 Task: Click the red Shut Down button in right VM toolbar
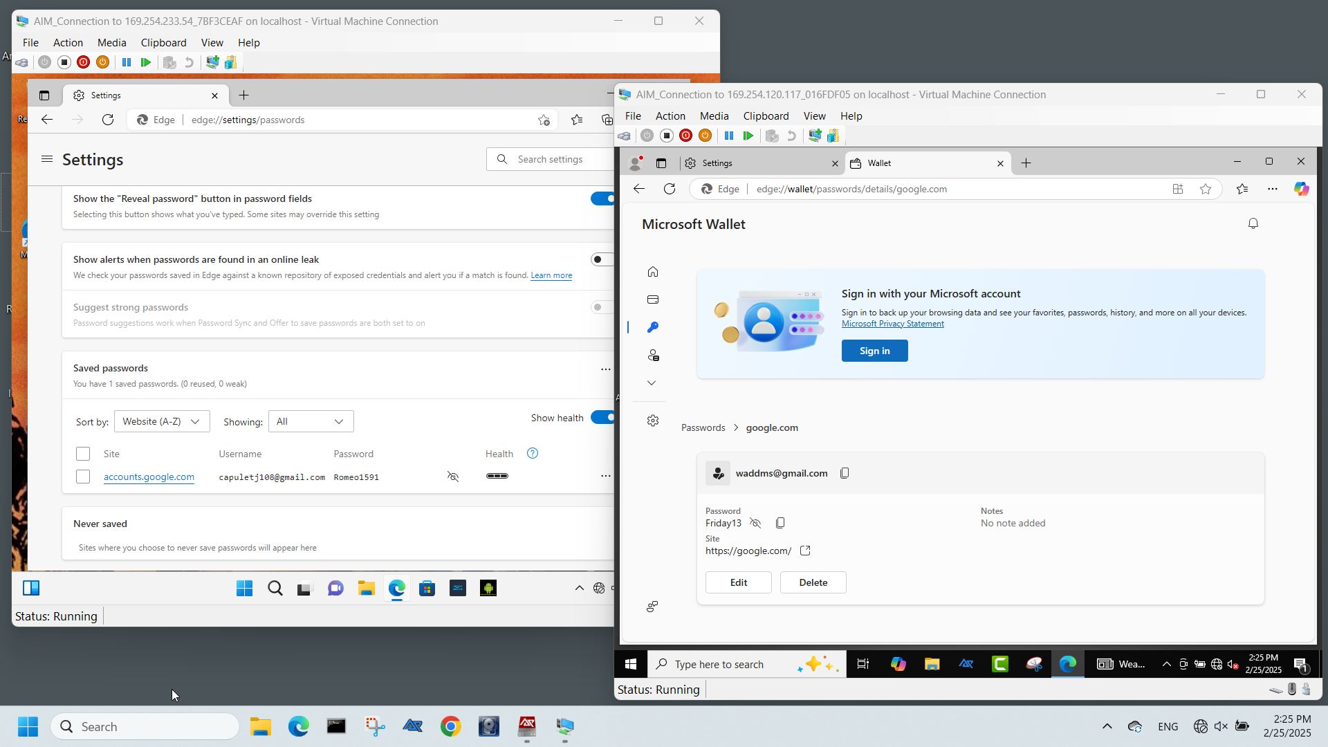(685, 136)
